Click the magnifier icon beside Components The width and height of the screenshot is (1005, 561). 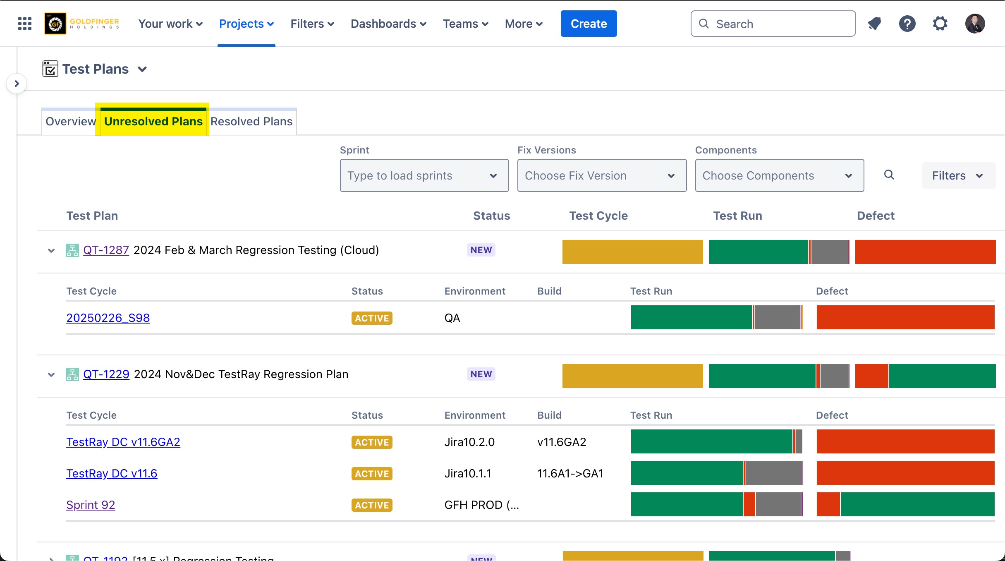tap(889, 175)
